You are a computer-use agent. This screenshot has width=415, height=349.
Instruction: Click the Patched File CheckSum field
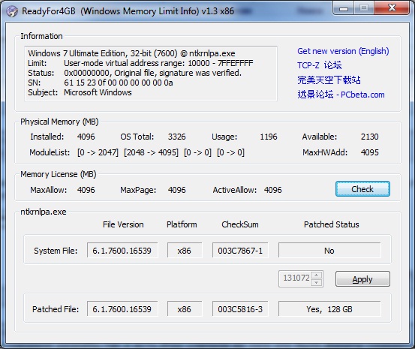240,308
